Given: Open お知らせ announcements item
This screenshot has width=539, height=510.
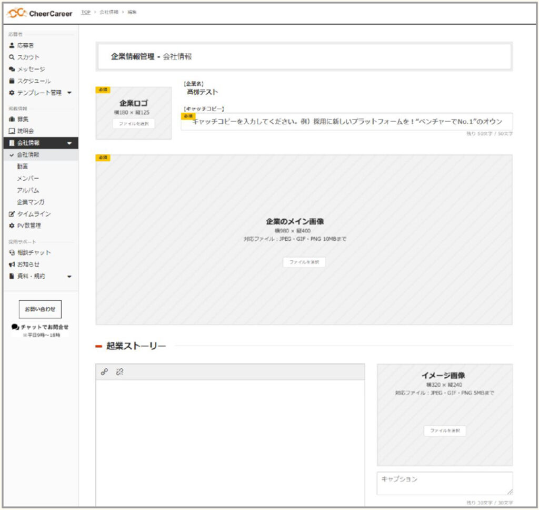Looking at the screenshot, I should point(28,264).
